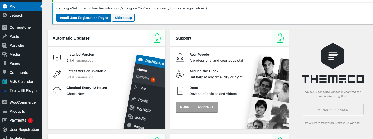Click the Pages icon in sidebar
The image size is (373, 139).
tap(5, 63)
